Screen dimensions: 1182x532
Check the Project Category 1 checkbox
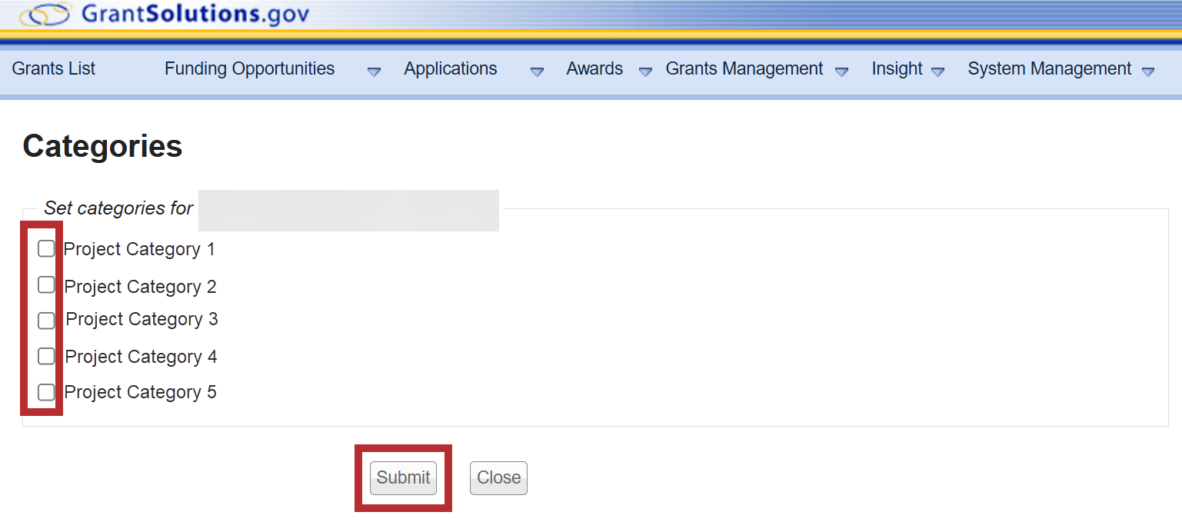coord(46,248)
